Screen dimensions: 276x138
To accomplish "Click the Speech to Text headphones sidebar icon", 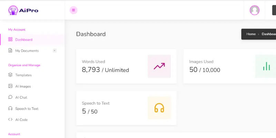I will (10, 108).
